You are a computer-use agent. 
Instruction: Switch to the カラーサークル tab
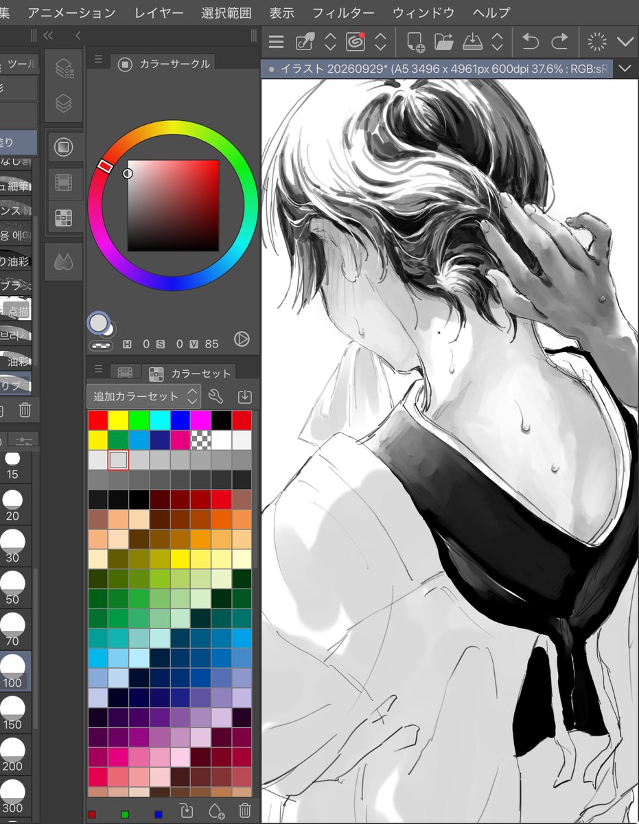click(165, 64)
